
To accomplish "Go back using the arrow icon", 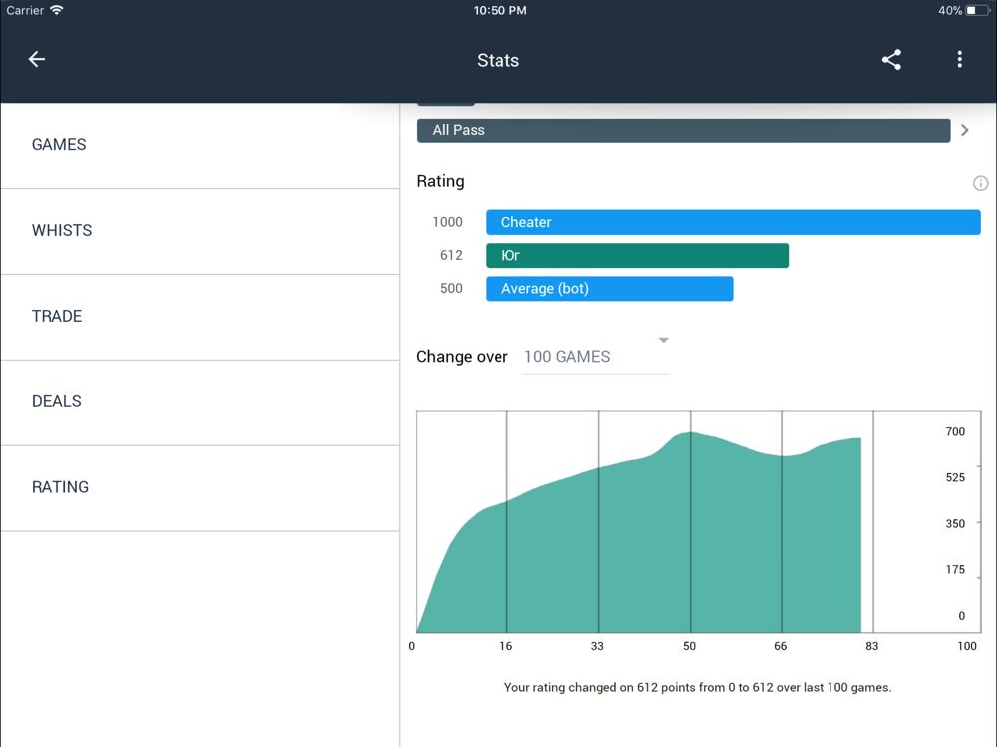I will 37,59.
